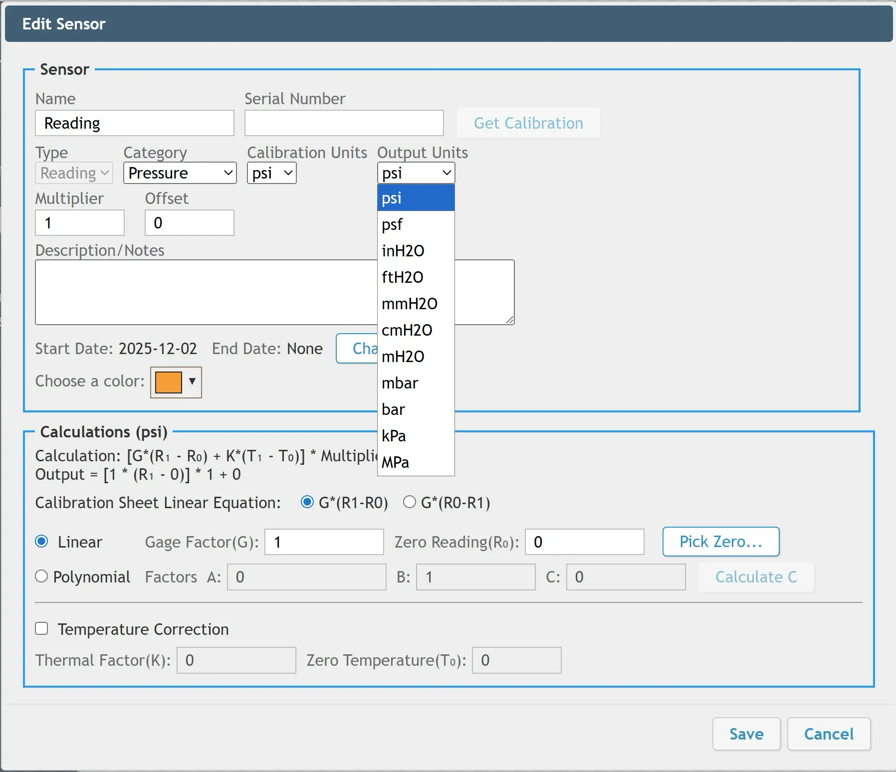Open the color picker dropdown arrow
Viewport: 896px width, 772px height.
(192, 382)
